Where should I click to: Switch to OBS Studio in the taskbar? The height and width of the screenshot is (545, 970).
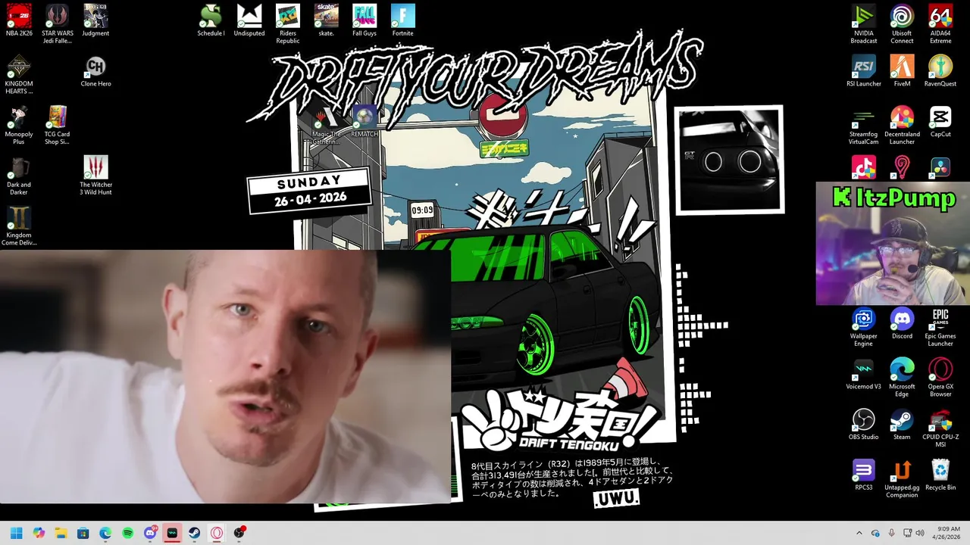[239, 533]
